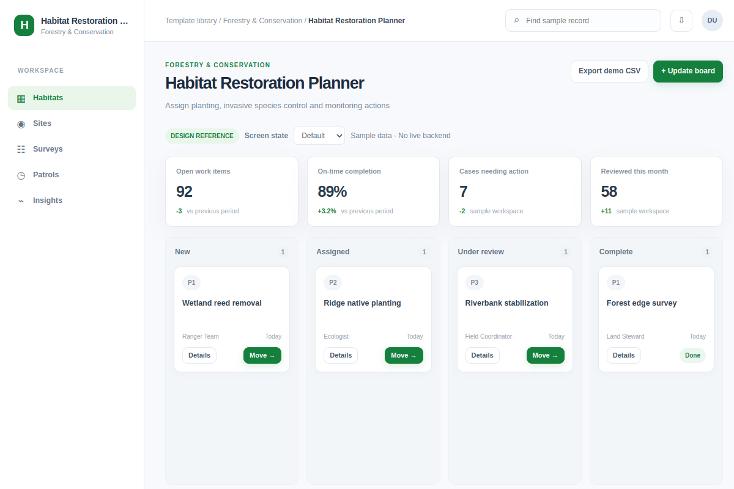Viewport: 734px width, 489px height.
Task: Click the 89% on-time completion value
Action: click(332, 192)
